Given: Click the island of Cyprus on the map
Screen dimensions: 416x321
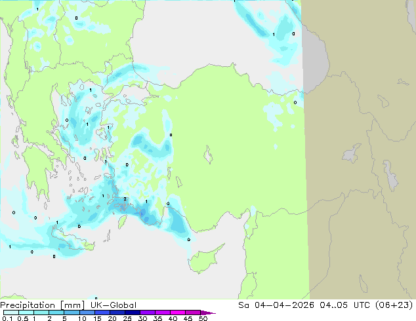Looking at the screenshot, I should coord(204,259).
